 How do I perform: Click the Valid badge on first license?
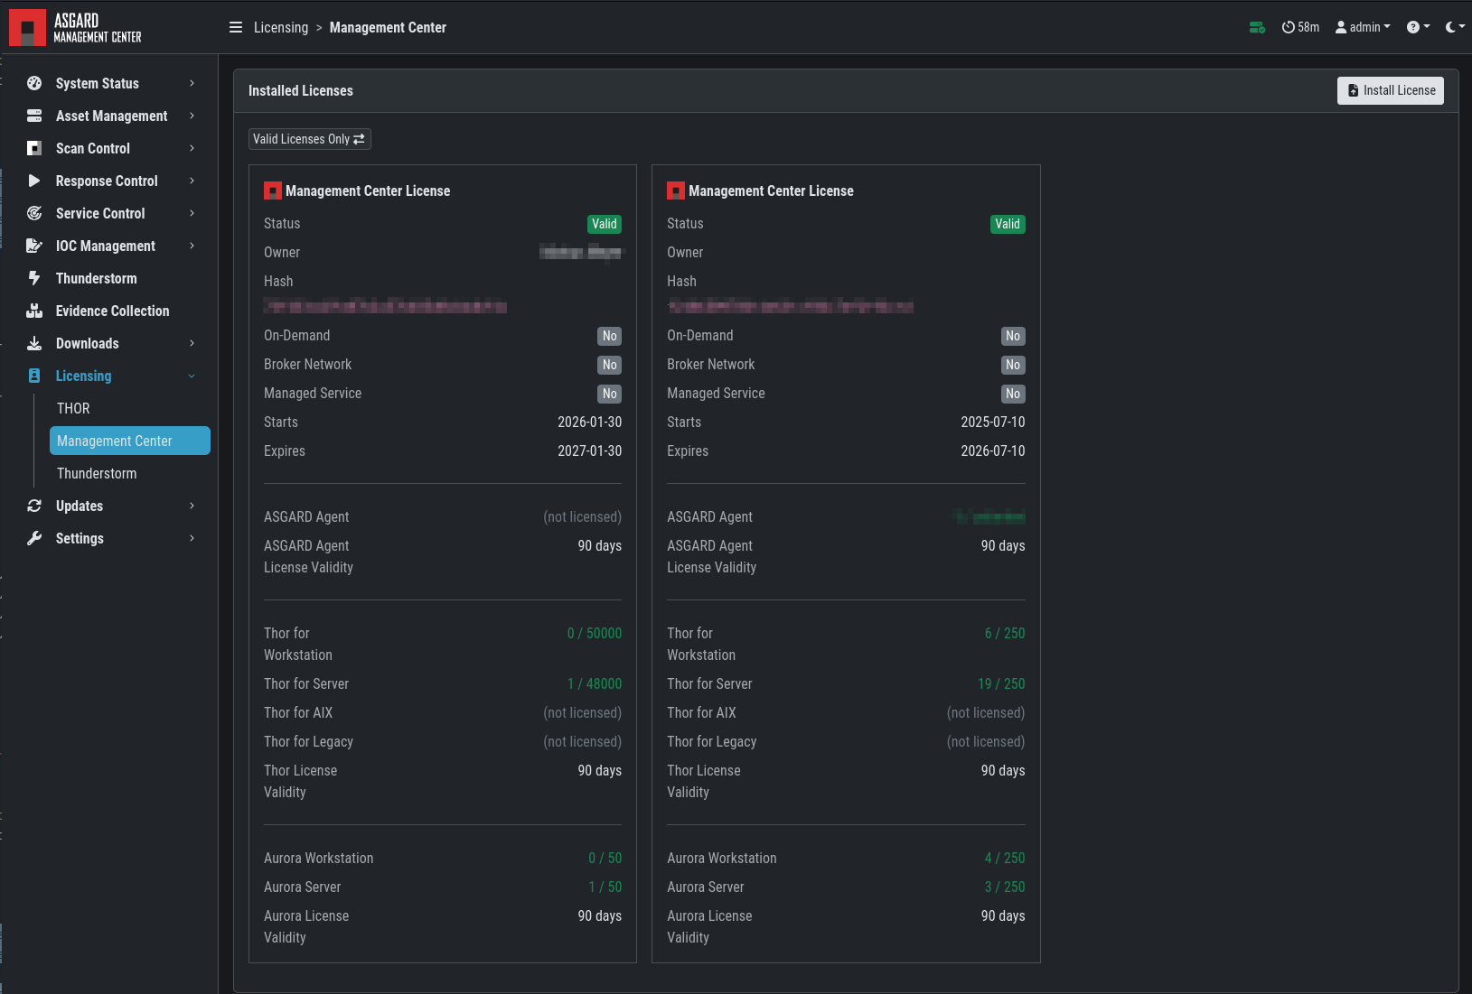605,224
